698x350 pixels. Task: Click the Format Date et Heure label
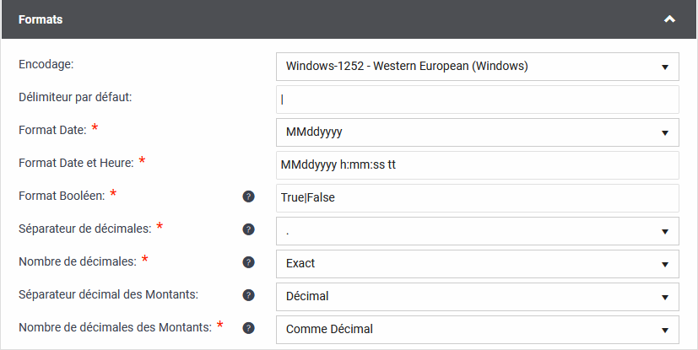click(75, 163)
